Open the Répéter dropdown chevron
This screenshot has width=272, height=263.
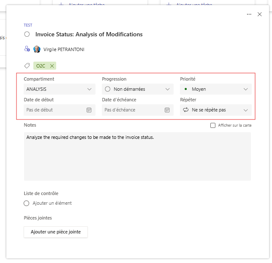tap(246, 110)
